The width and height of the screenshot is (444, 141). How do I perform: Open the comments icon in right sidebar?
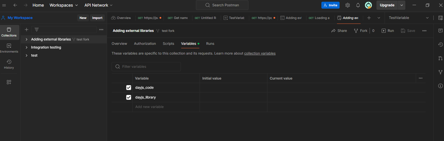(x=440, y=31)
